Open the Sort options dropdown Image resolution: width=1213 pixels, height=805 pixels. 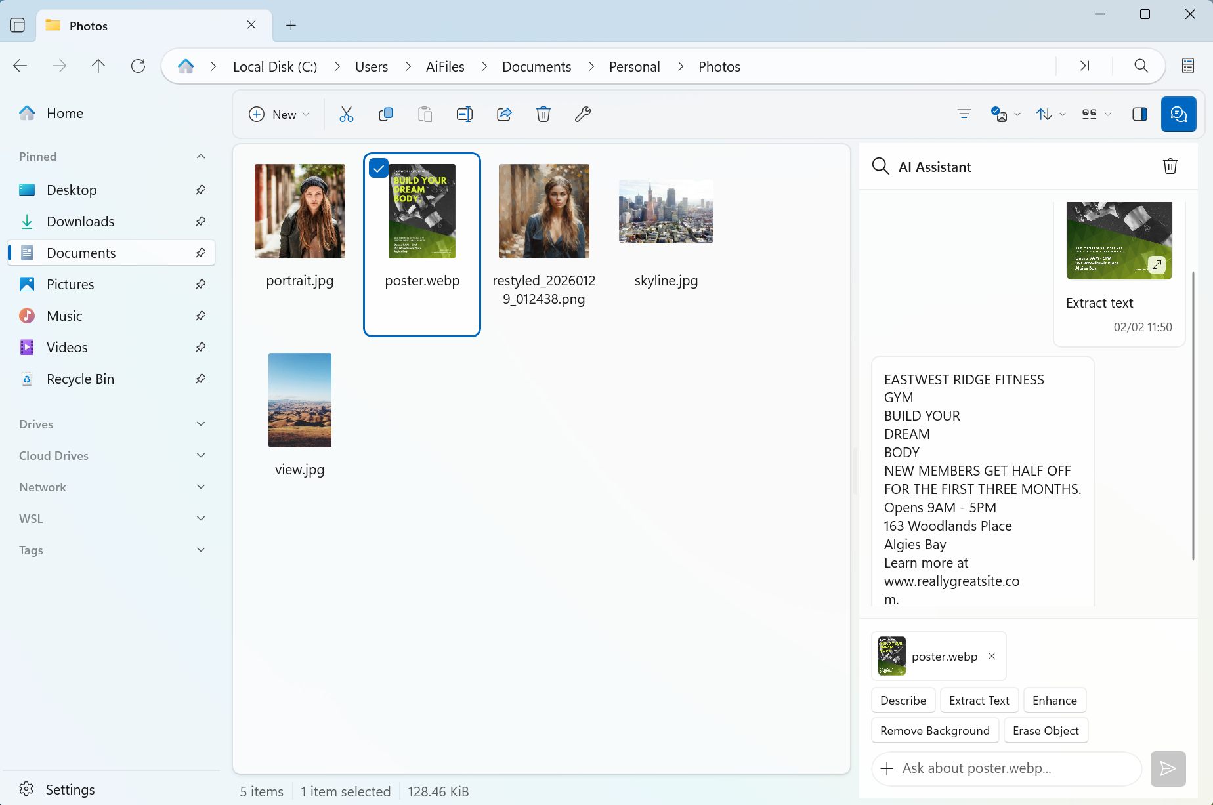point(1049,114)
